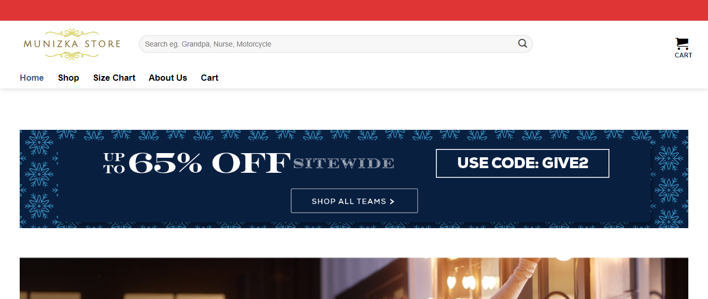The height and width of the screenshot is (299, 708).
Task: Click the CART label under cart icon
Action: 683,55
